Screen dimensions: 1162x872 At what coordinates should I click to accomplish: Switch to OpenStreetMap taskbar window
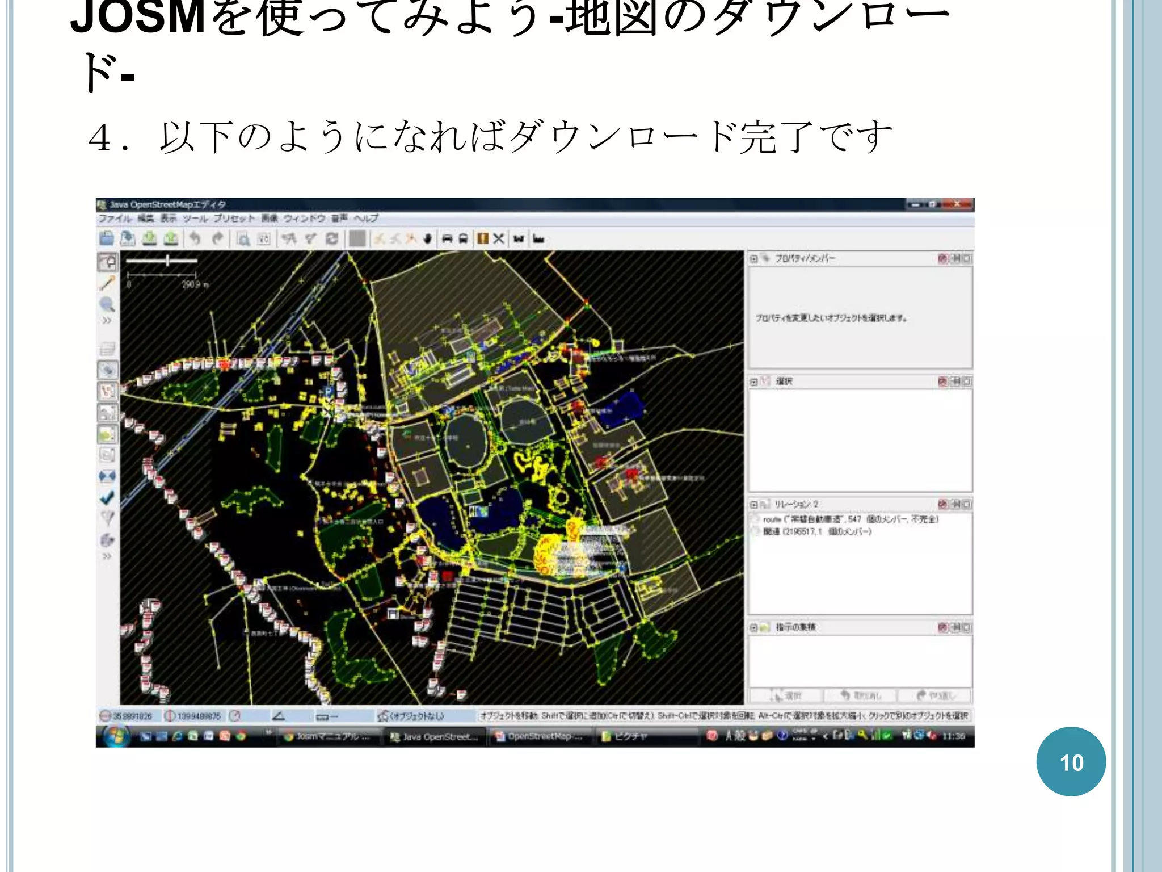tap(540, 736)
